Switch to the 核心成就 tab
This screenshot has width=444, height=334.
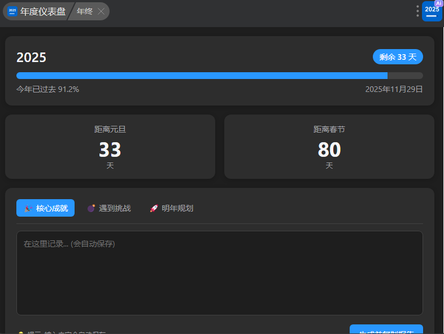pyautogui.click(x=46, y=208)
